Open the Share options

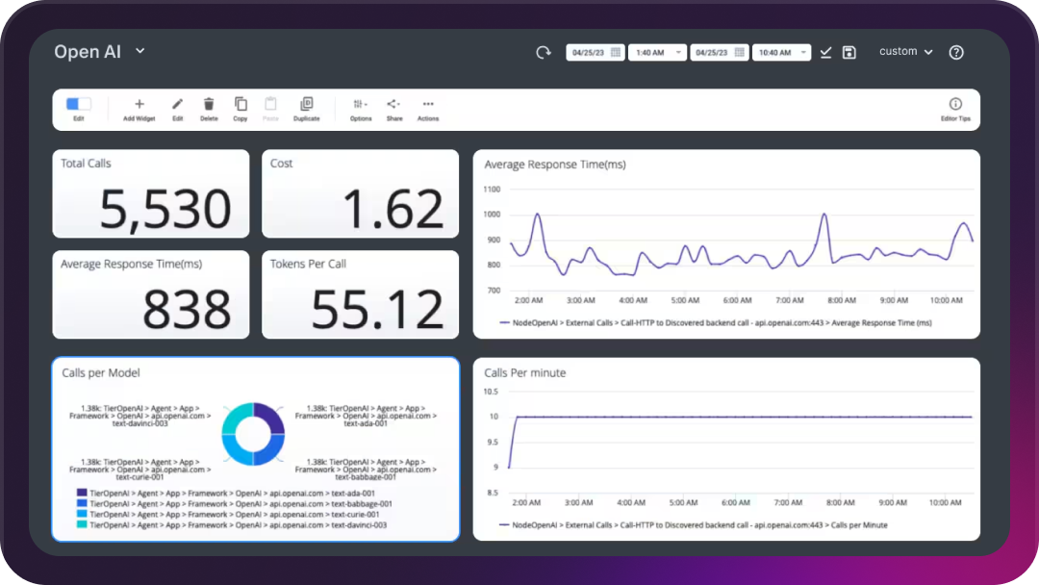tap(392, 106)
